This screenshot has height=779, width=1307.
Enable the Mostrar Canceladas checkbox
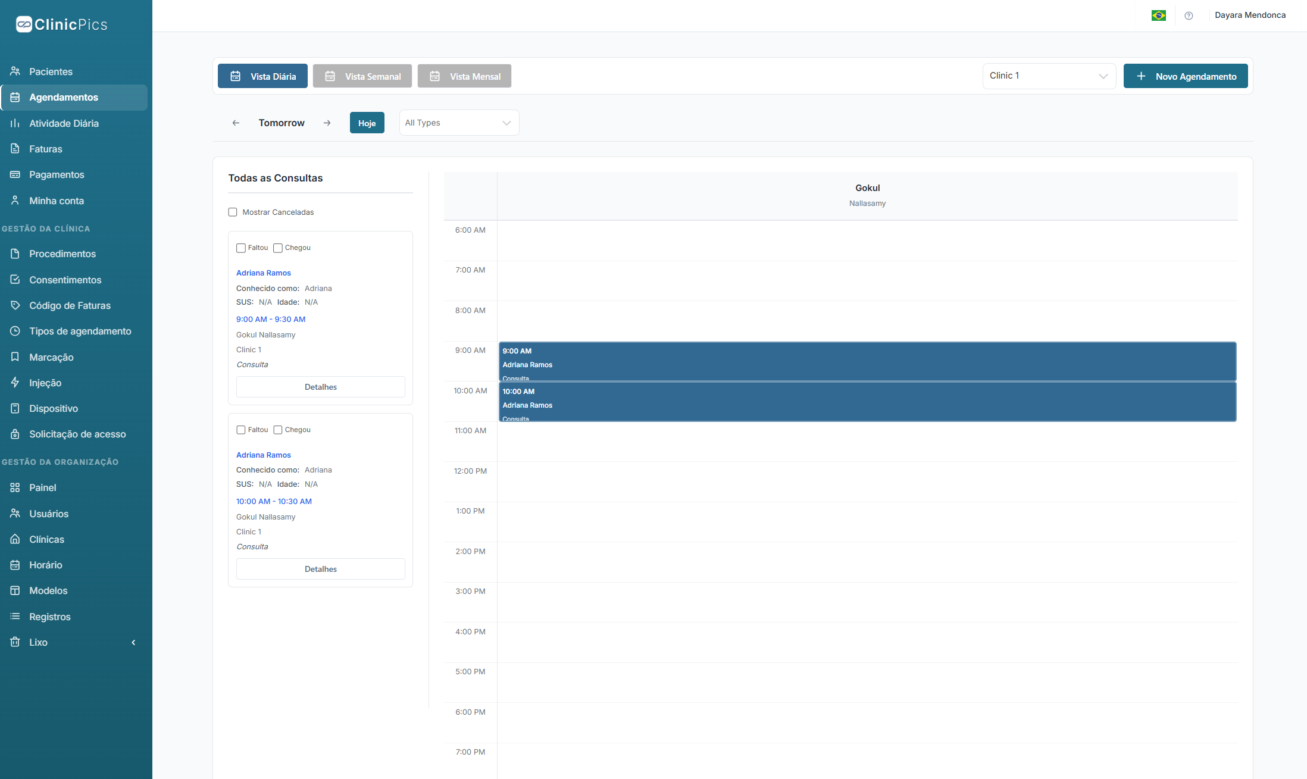pos(233,212)
